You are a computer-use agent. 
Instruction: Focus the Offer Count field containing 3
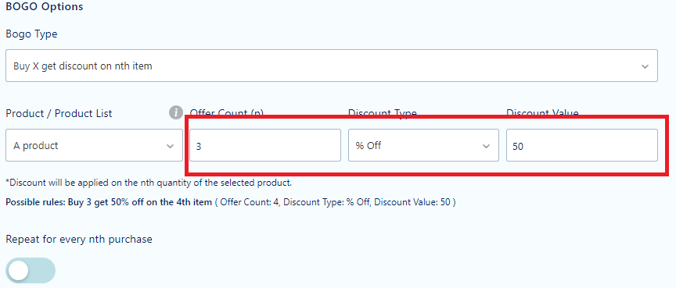265,145
